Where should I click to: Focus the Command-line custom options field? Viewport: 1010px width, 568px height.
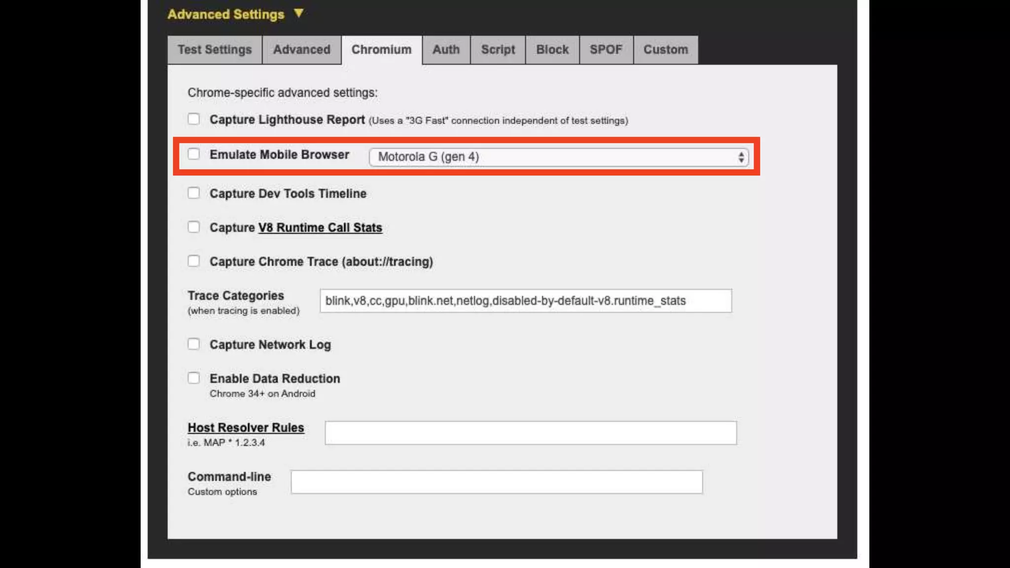496,482
